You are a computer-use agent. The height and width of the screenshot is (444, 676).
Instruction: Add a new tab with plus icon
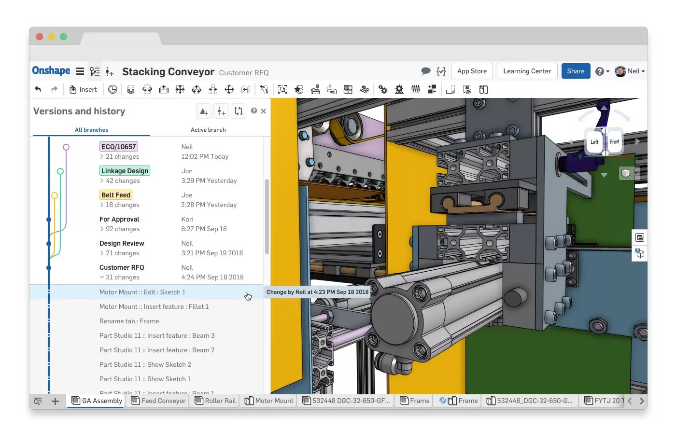coord(55,401)
